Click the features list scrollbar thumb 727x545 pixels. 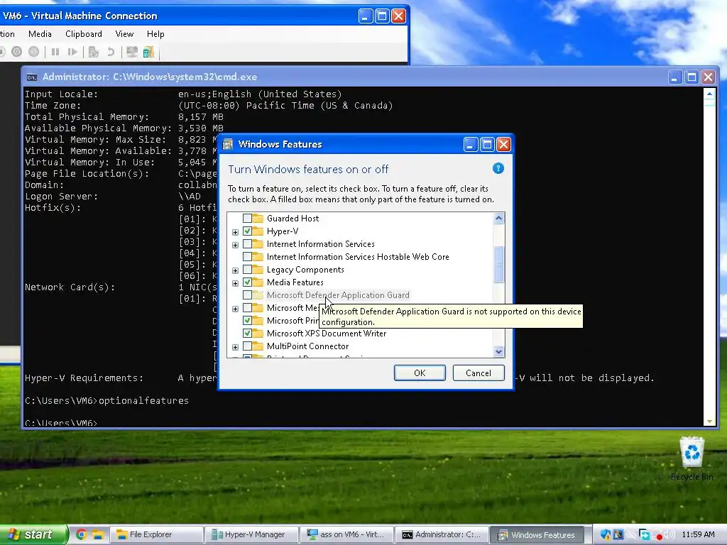coord(499,265)
